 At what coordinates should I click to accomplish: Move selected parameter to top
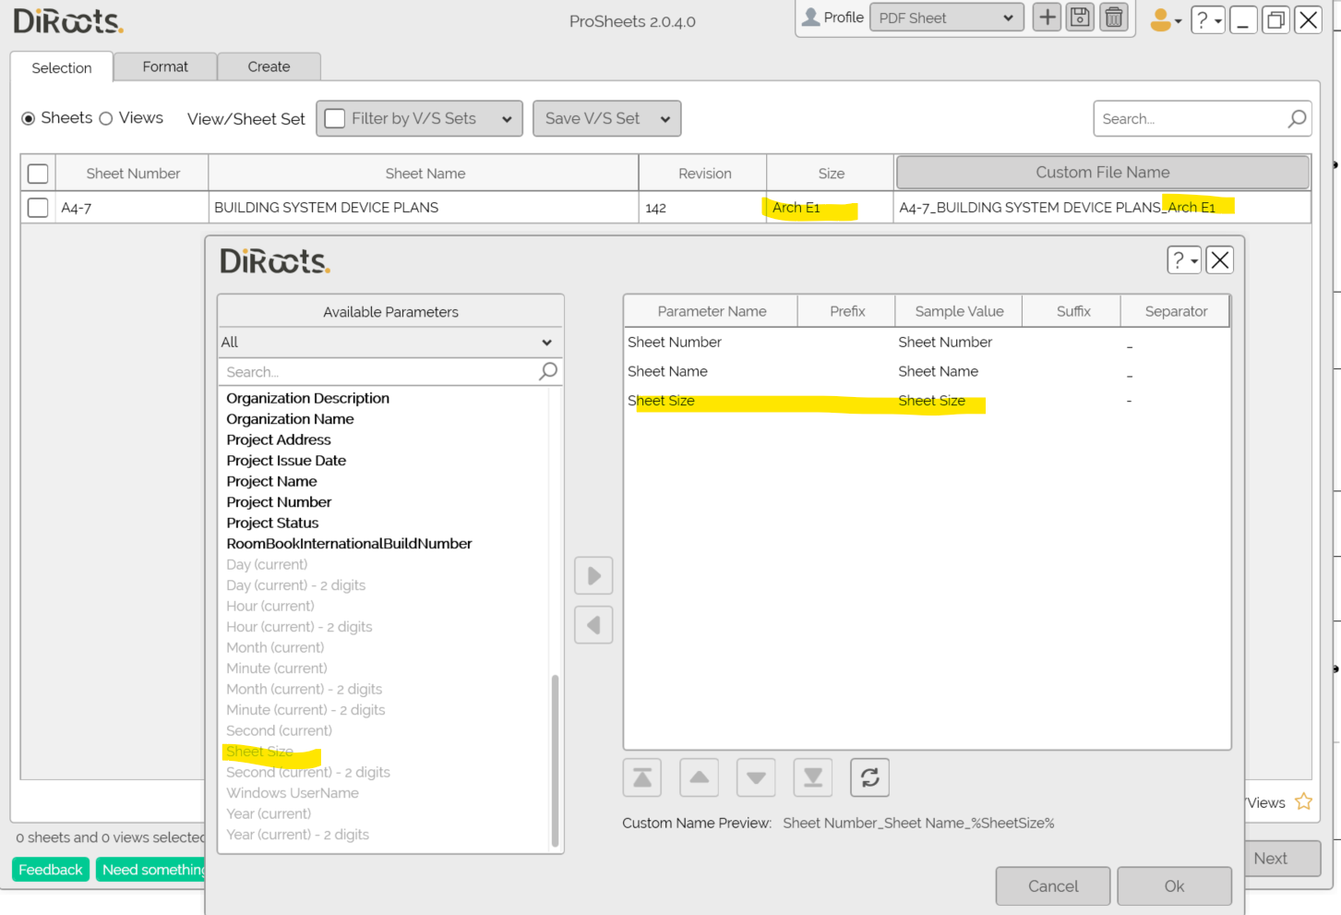[x=642, y=777]
